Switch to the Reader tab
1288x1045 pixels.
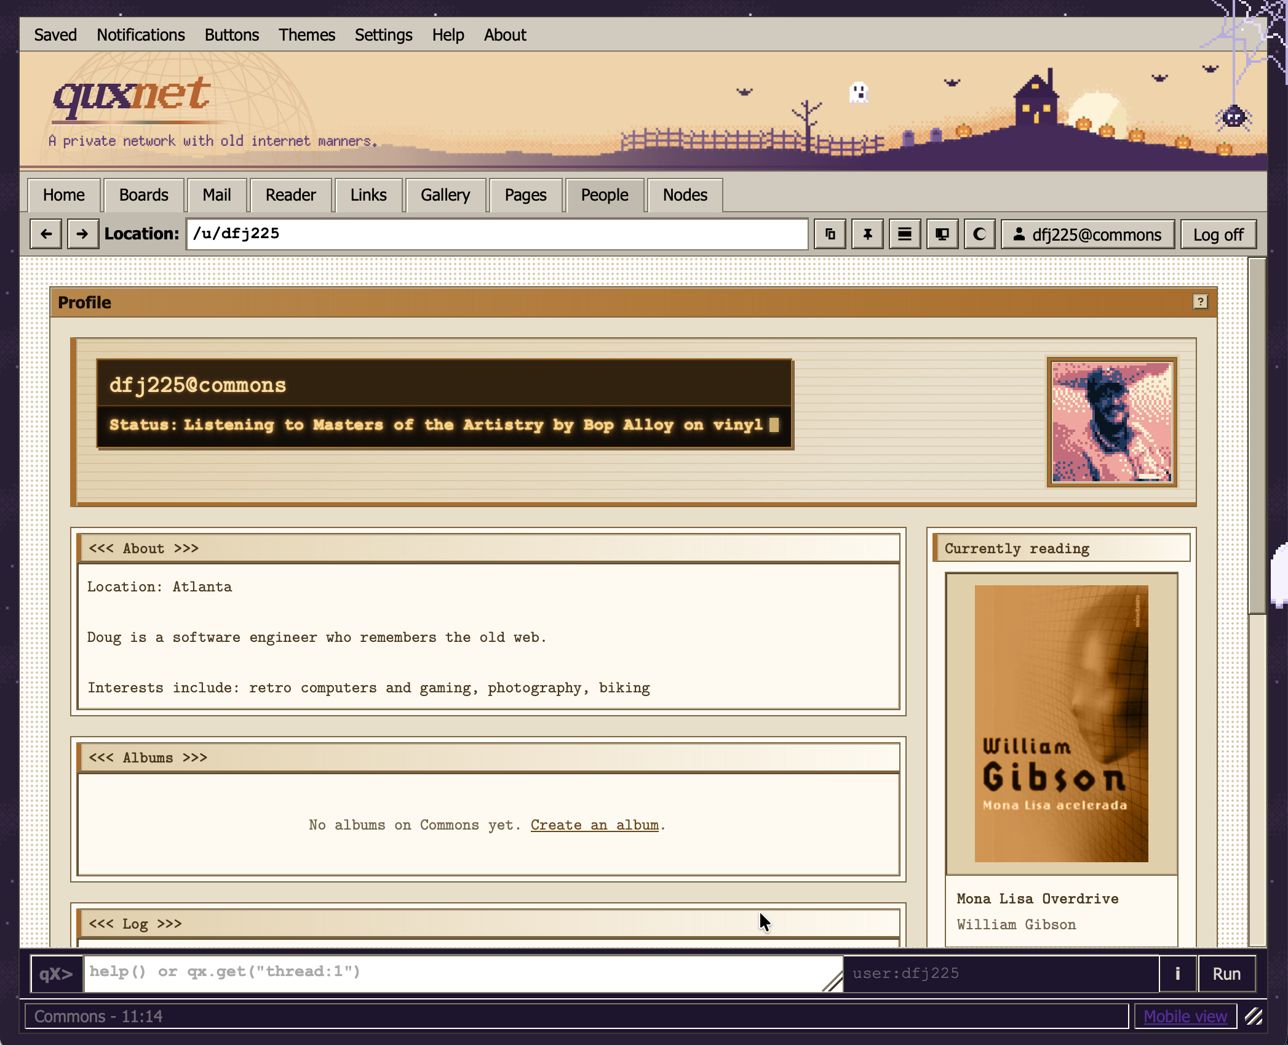291,195
